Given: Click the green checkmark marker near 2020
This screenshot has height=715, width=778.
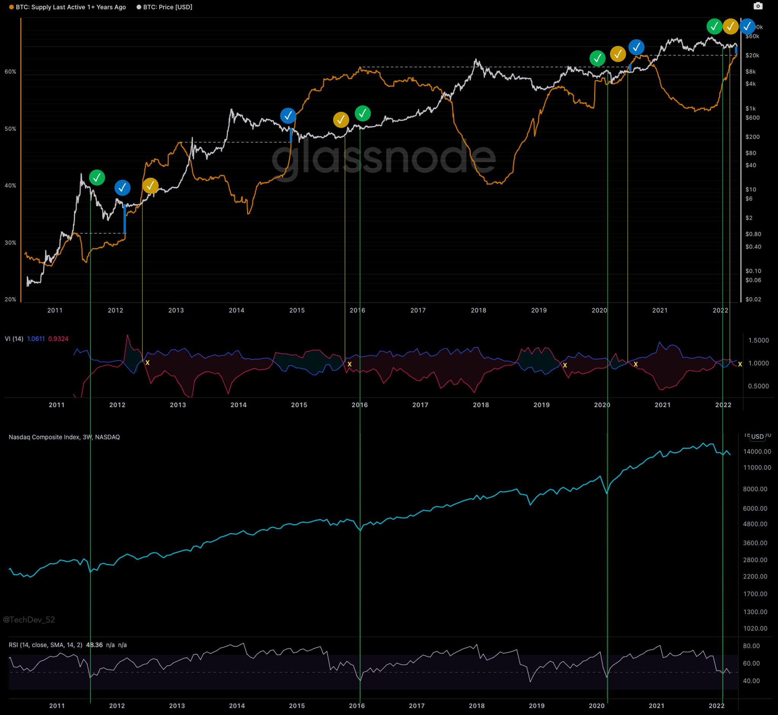Looking at the screenshot, I should tap(598, 58).
